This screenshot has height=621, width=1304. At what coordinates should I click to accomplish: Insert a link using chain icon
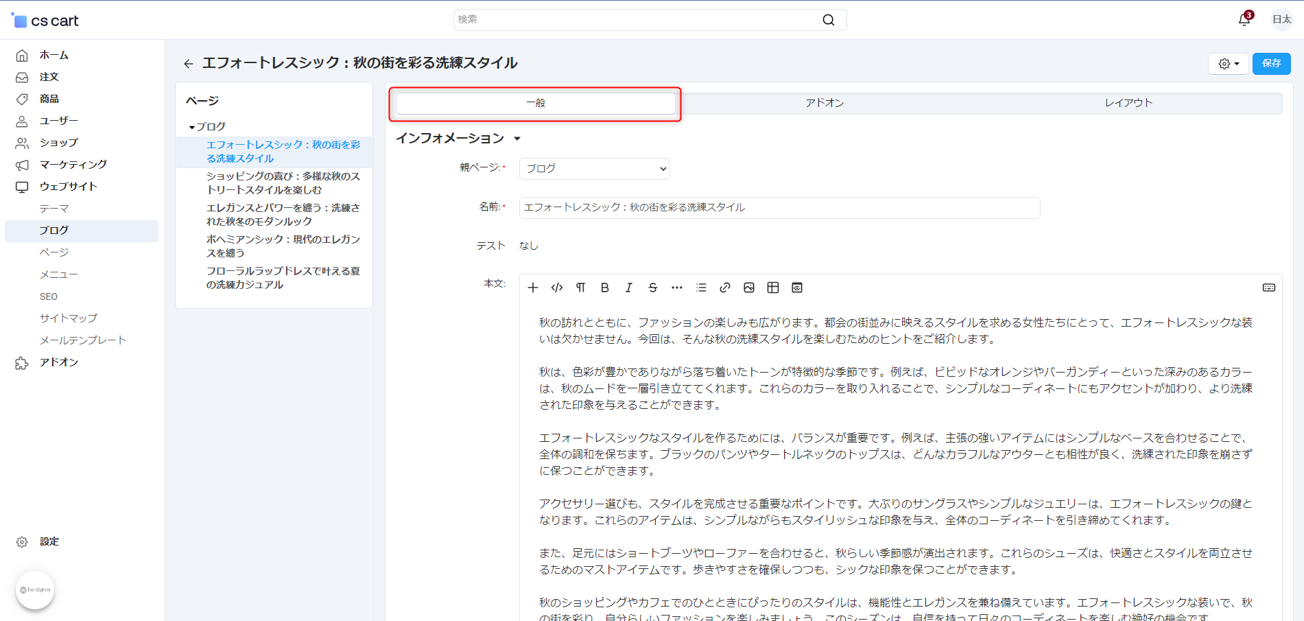tap(724, 288)
